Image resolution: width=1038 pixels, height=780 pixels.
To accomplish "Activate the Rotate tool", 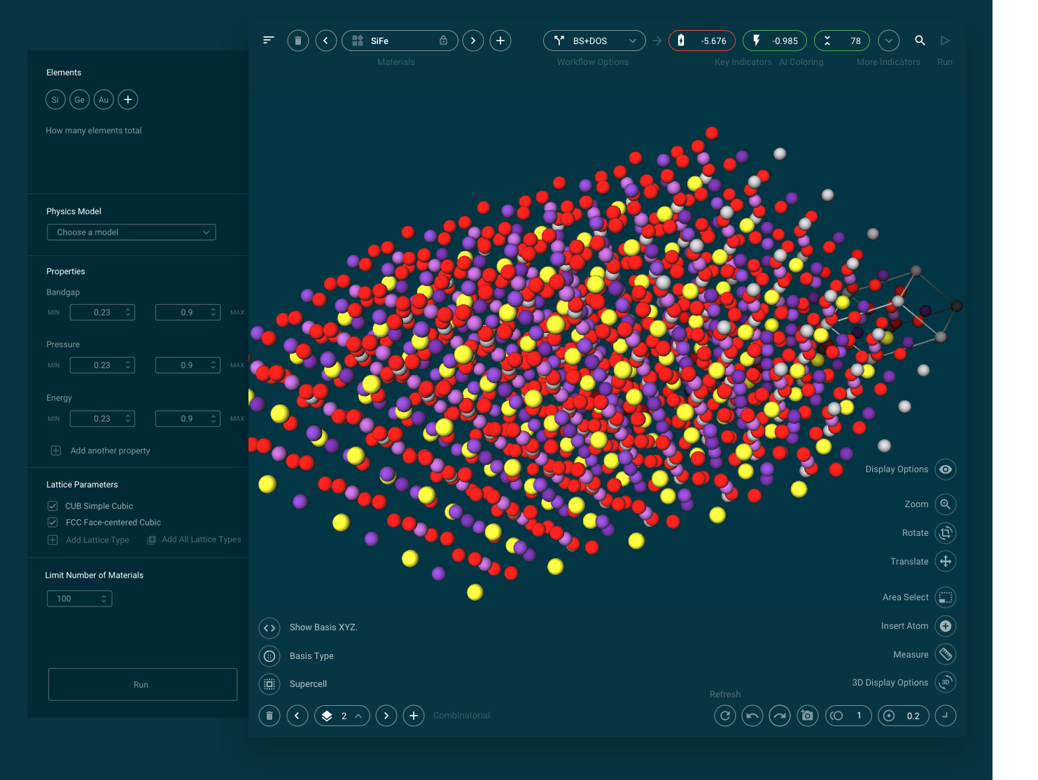I will (x=946, y=532).
